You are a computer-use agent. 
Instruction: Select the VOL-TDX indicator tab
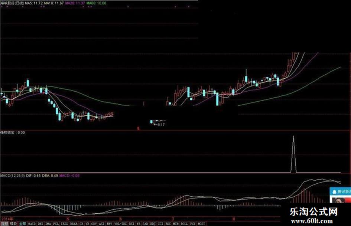pyautogui.click(x=121, y=224)
